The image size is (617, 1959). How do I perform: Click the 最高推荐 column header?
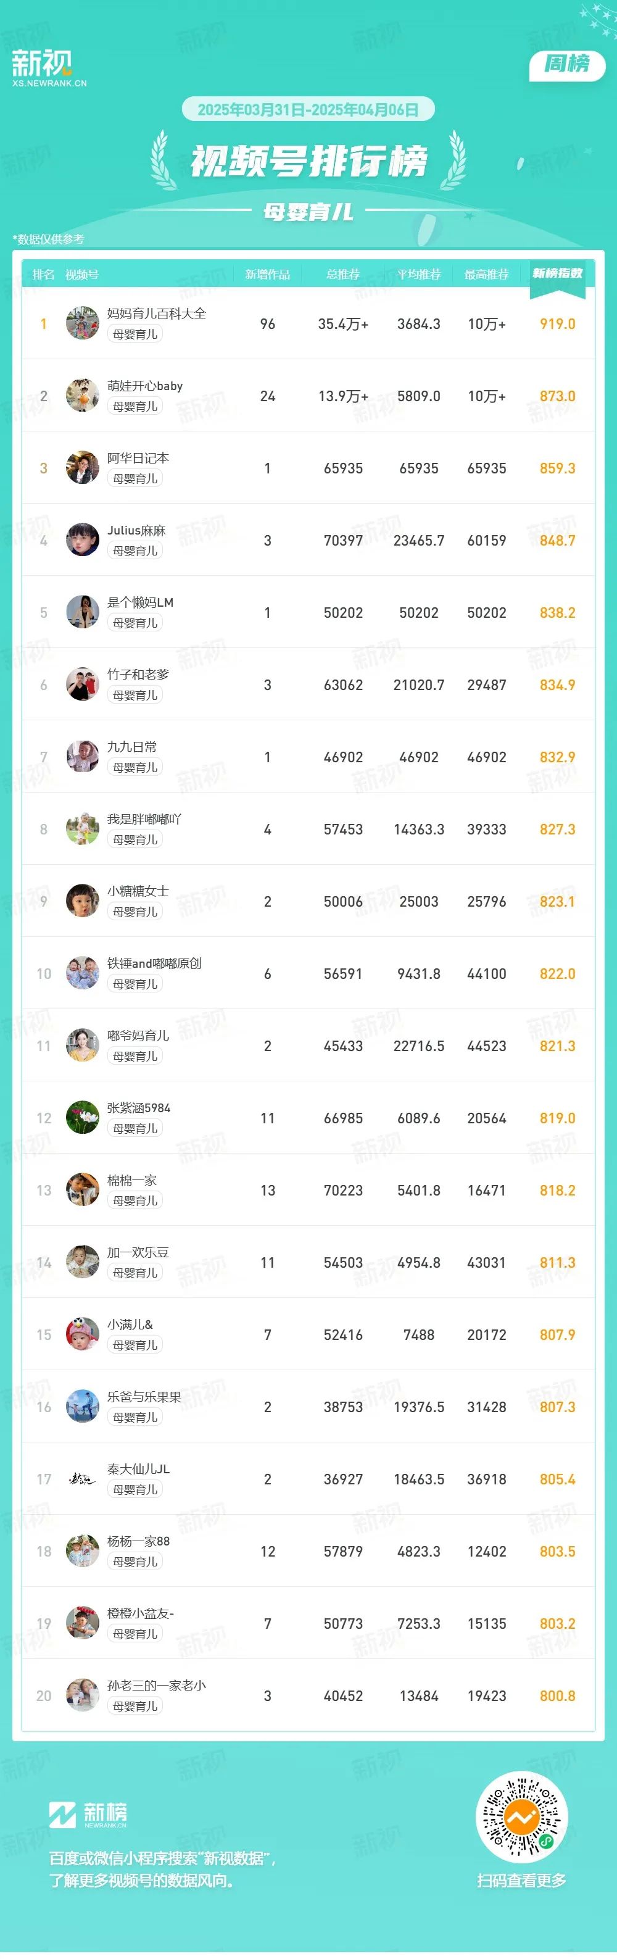pos(486,275)
